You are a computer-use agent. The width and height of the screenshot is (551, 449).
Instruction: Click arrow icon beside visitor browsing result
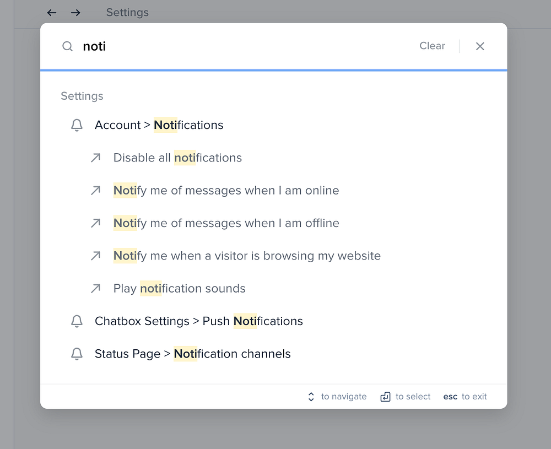tap(96, 256)
